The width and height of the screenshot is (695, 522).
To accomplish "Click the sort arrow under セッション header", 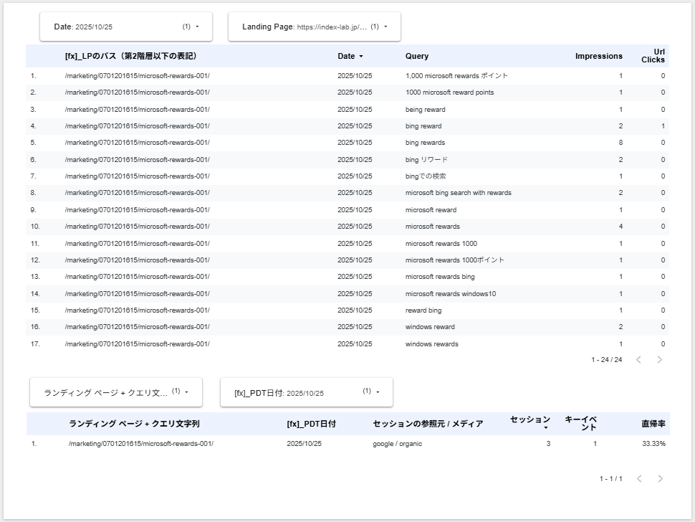I will click(546, 428).
